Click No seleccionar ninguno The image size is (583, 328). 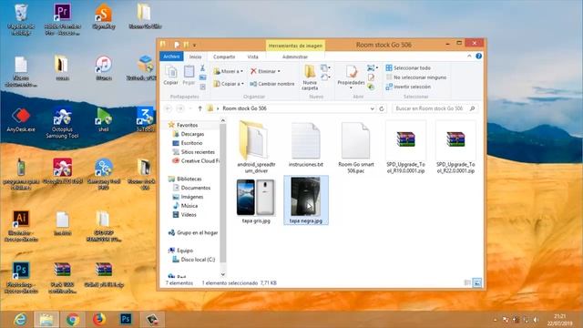point(416,77)
